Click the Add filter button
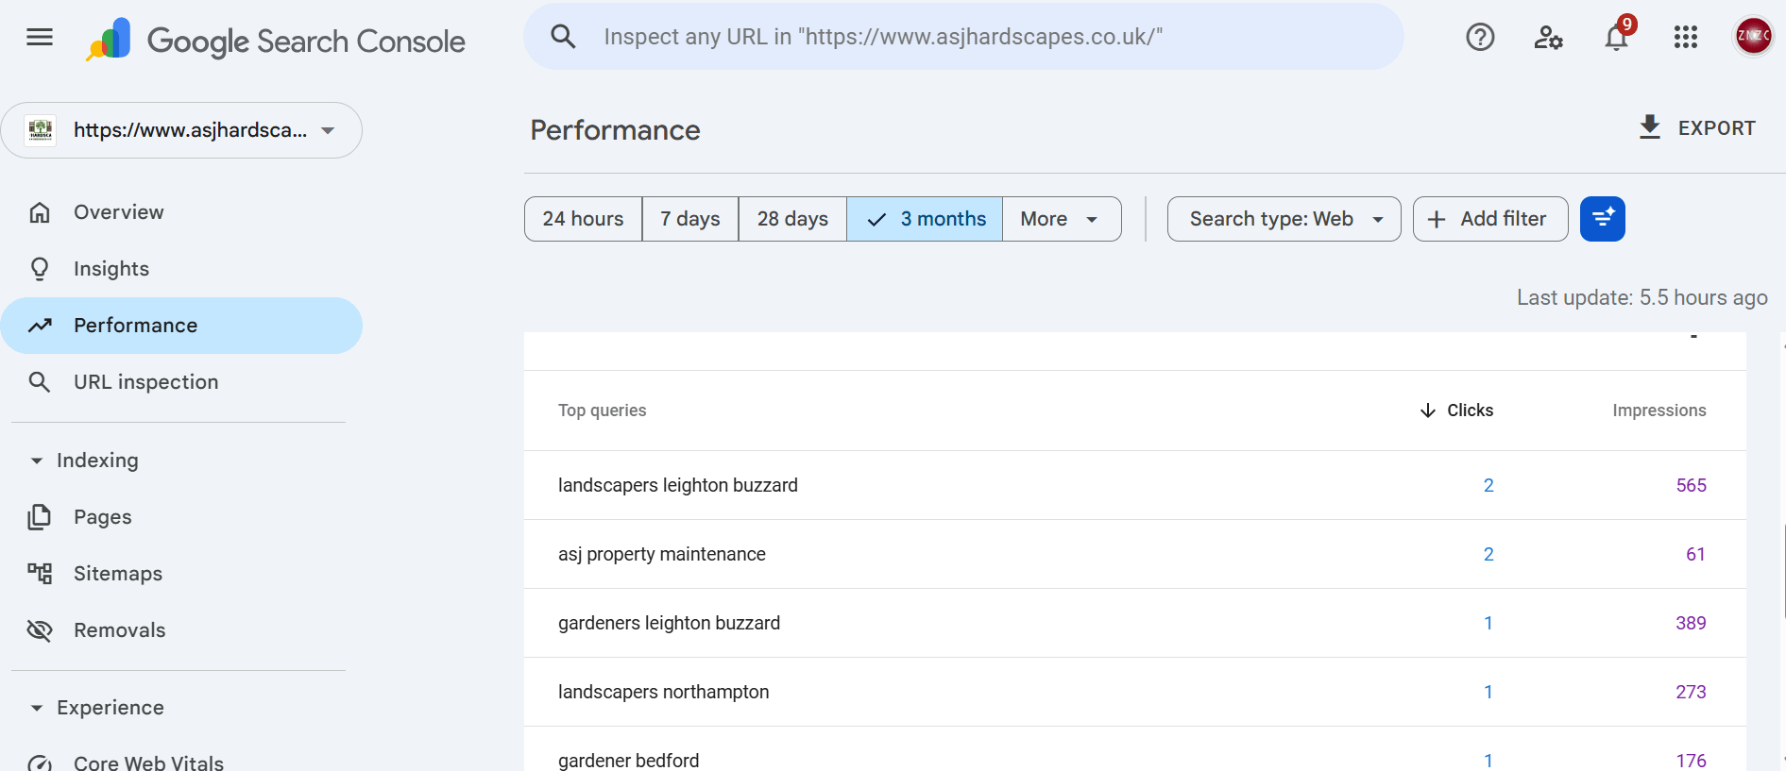Image resolution: width=1786 pixels, height=771 pixels. click(1489, 219)
